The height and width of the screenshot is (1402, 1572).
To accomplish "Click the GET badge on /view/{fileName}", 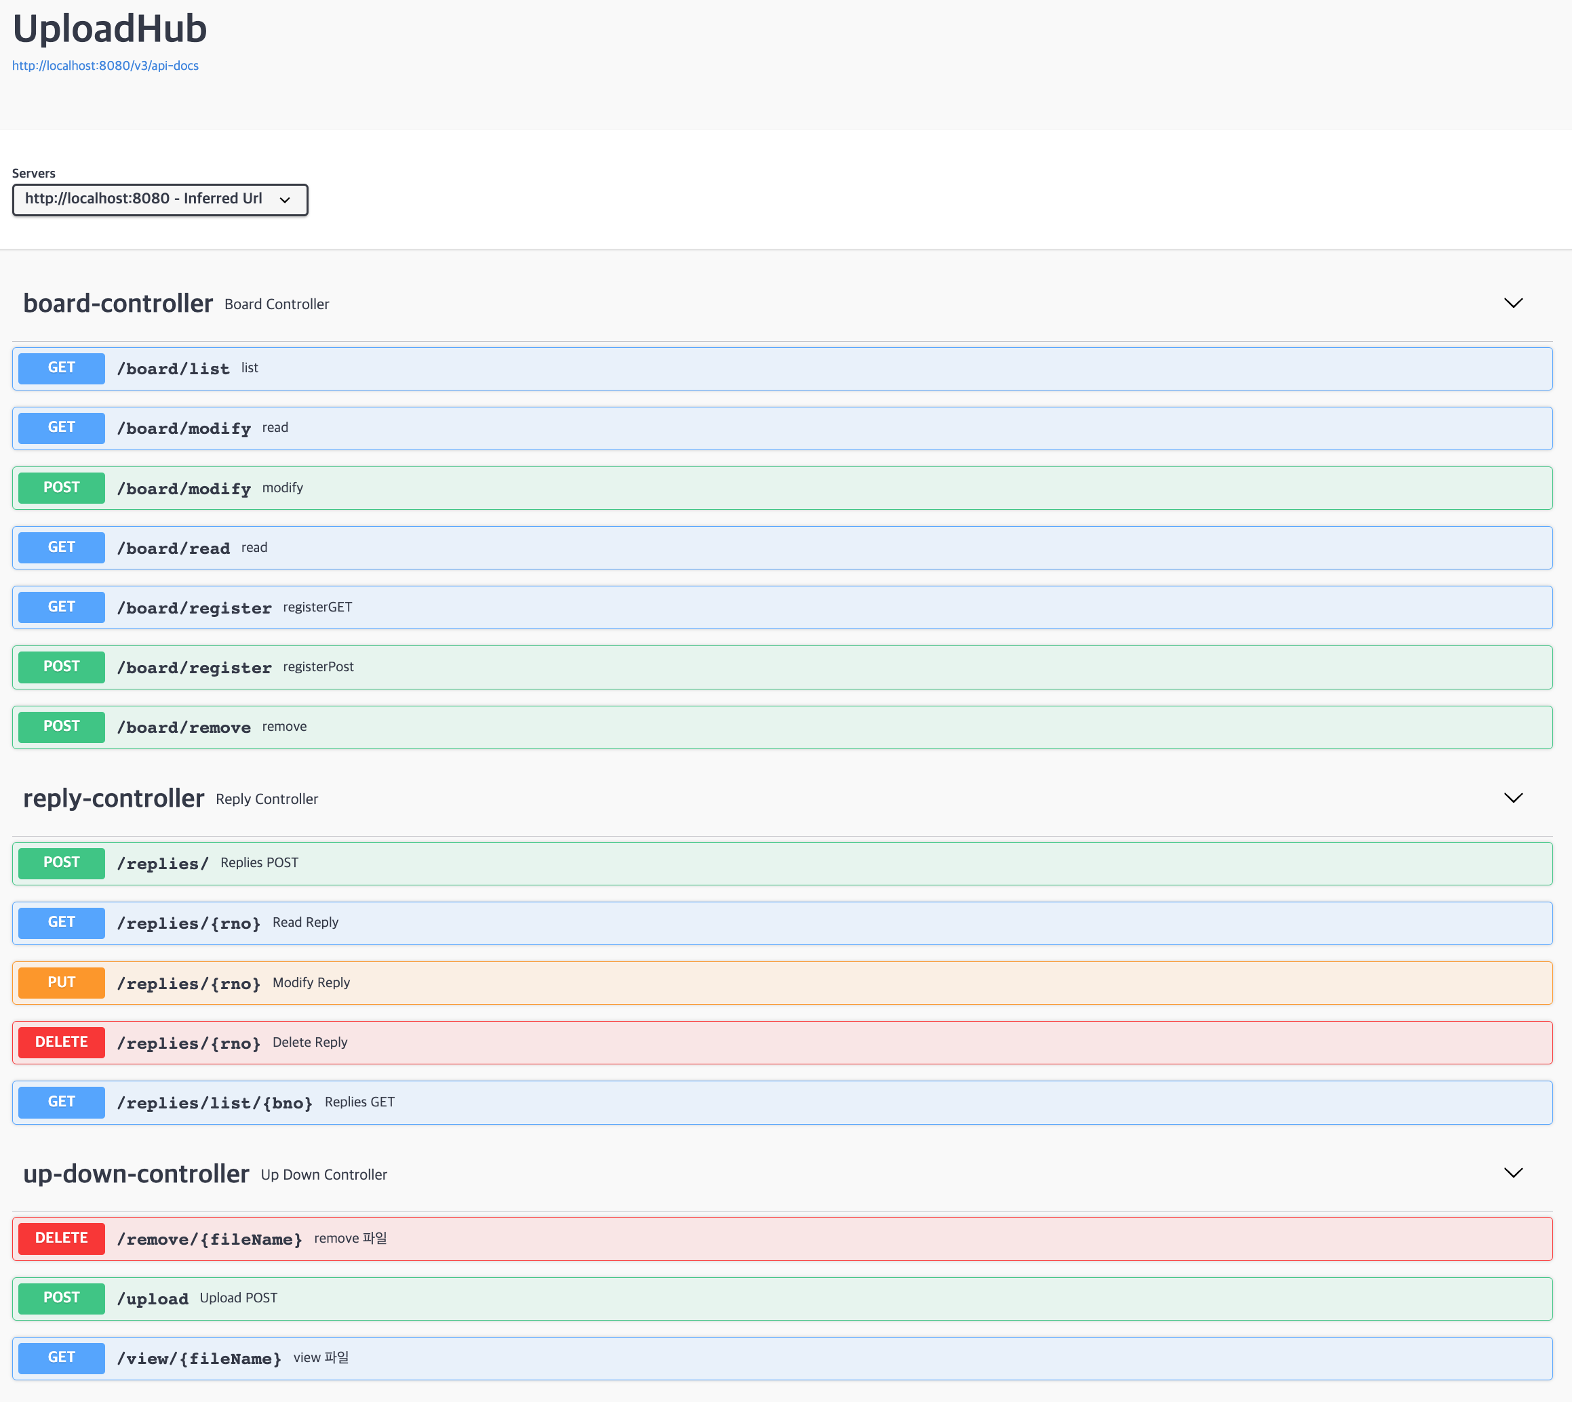I will [61, 1357].
